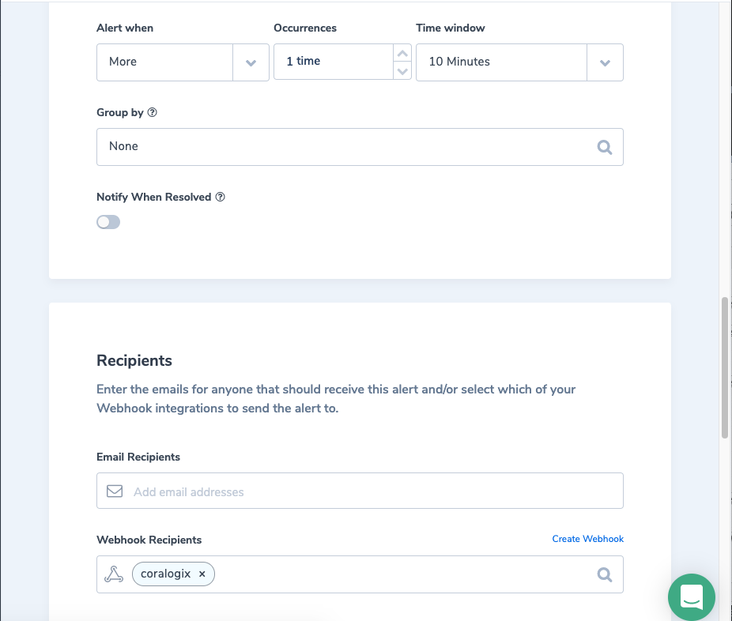Screen dimensions: 732x621
Task: Open the chat support widget
Action: click(691, 597)
